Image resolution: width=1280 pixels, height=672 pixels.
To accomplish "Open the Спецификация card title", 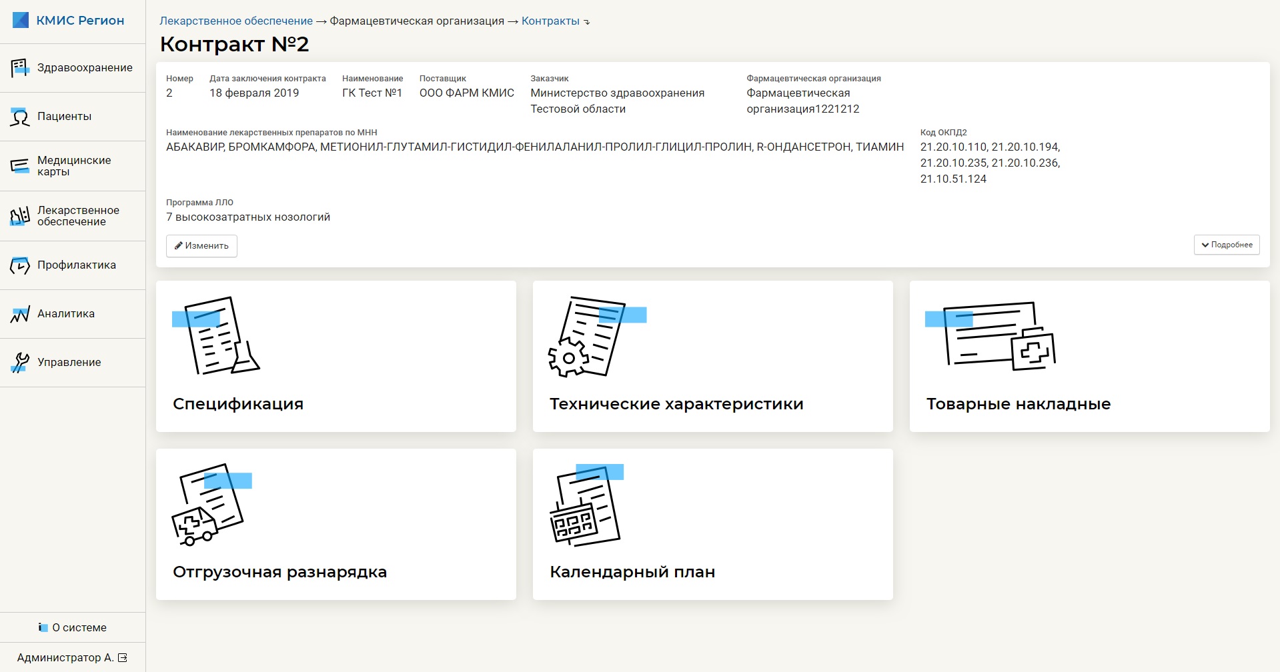I will tap(238, 404).
